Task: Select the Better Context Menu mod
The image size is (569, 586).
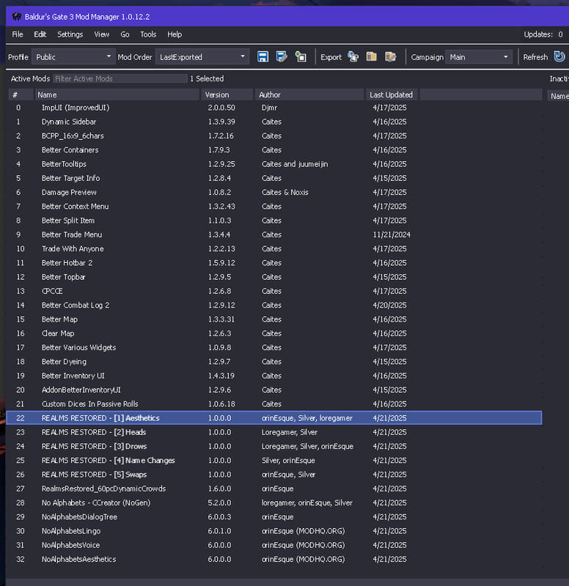Action: point(274,207)
